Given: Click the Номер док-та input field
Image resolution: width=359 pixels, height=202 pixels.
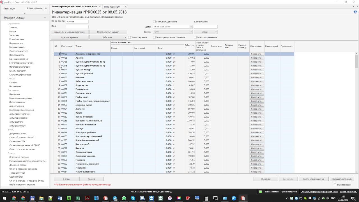Looking at the screenshot, I should pos(77,22).
